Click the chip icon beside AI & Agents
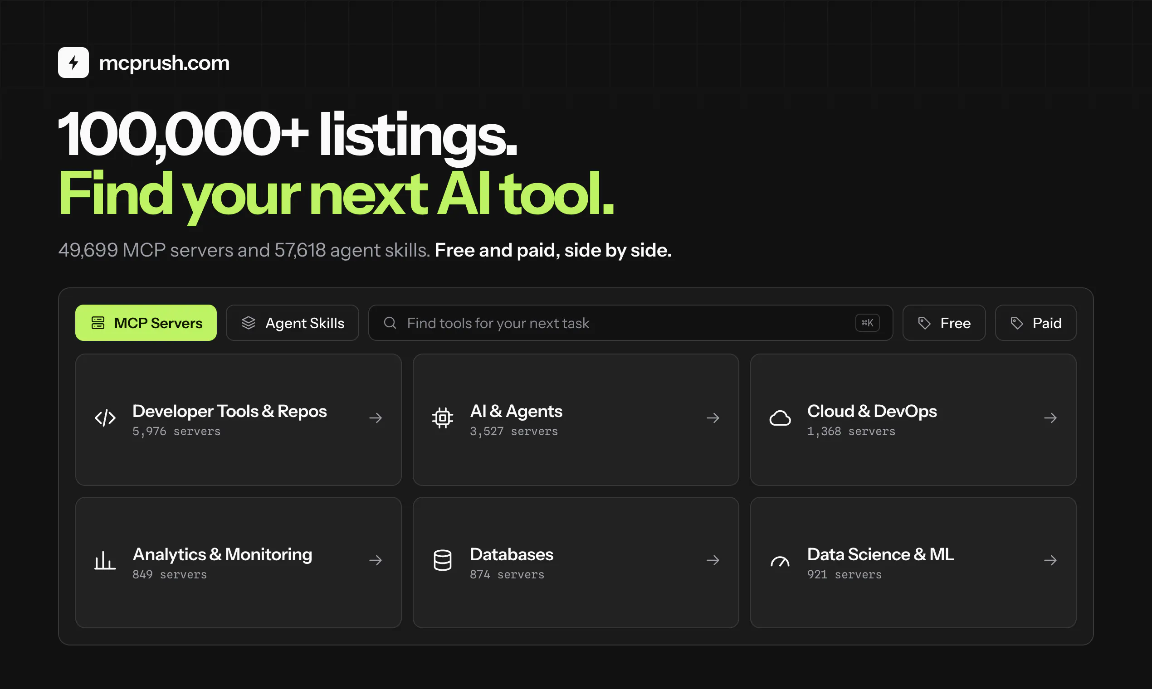 point(443,418)
